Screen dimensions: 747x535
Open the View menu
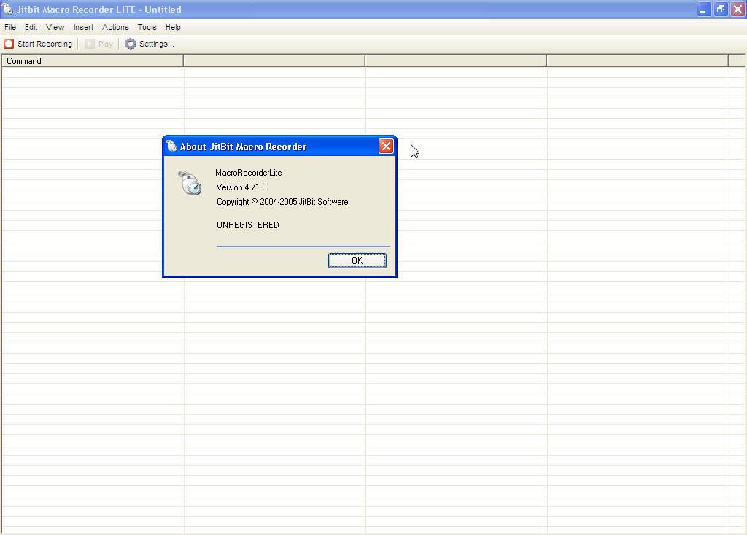(x=55, y=27)
